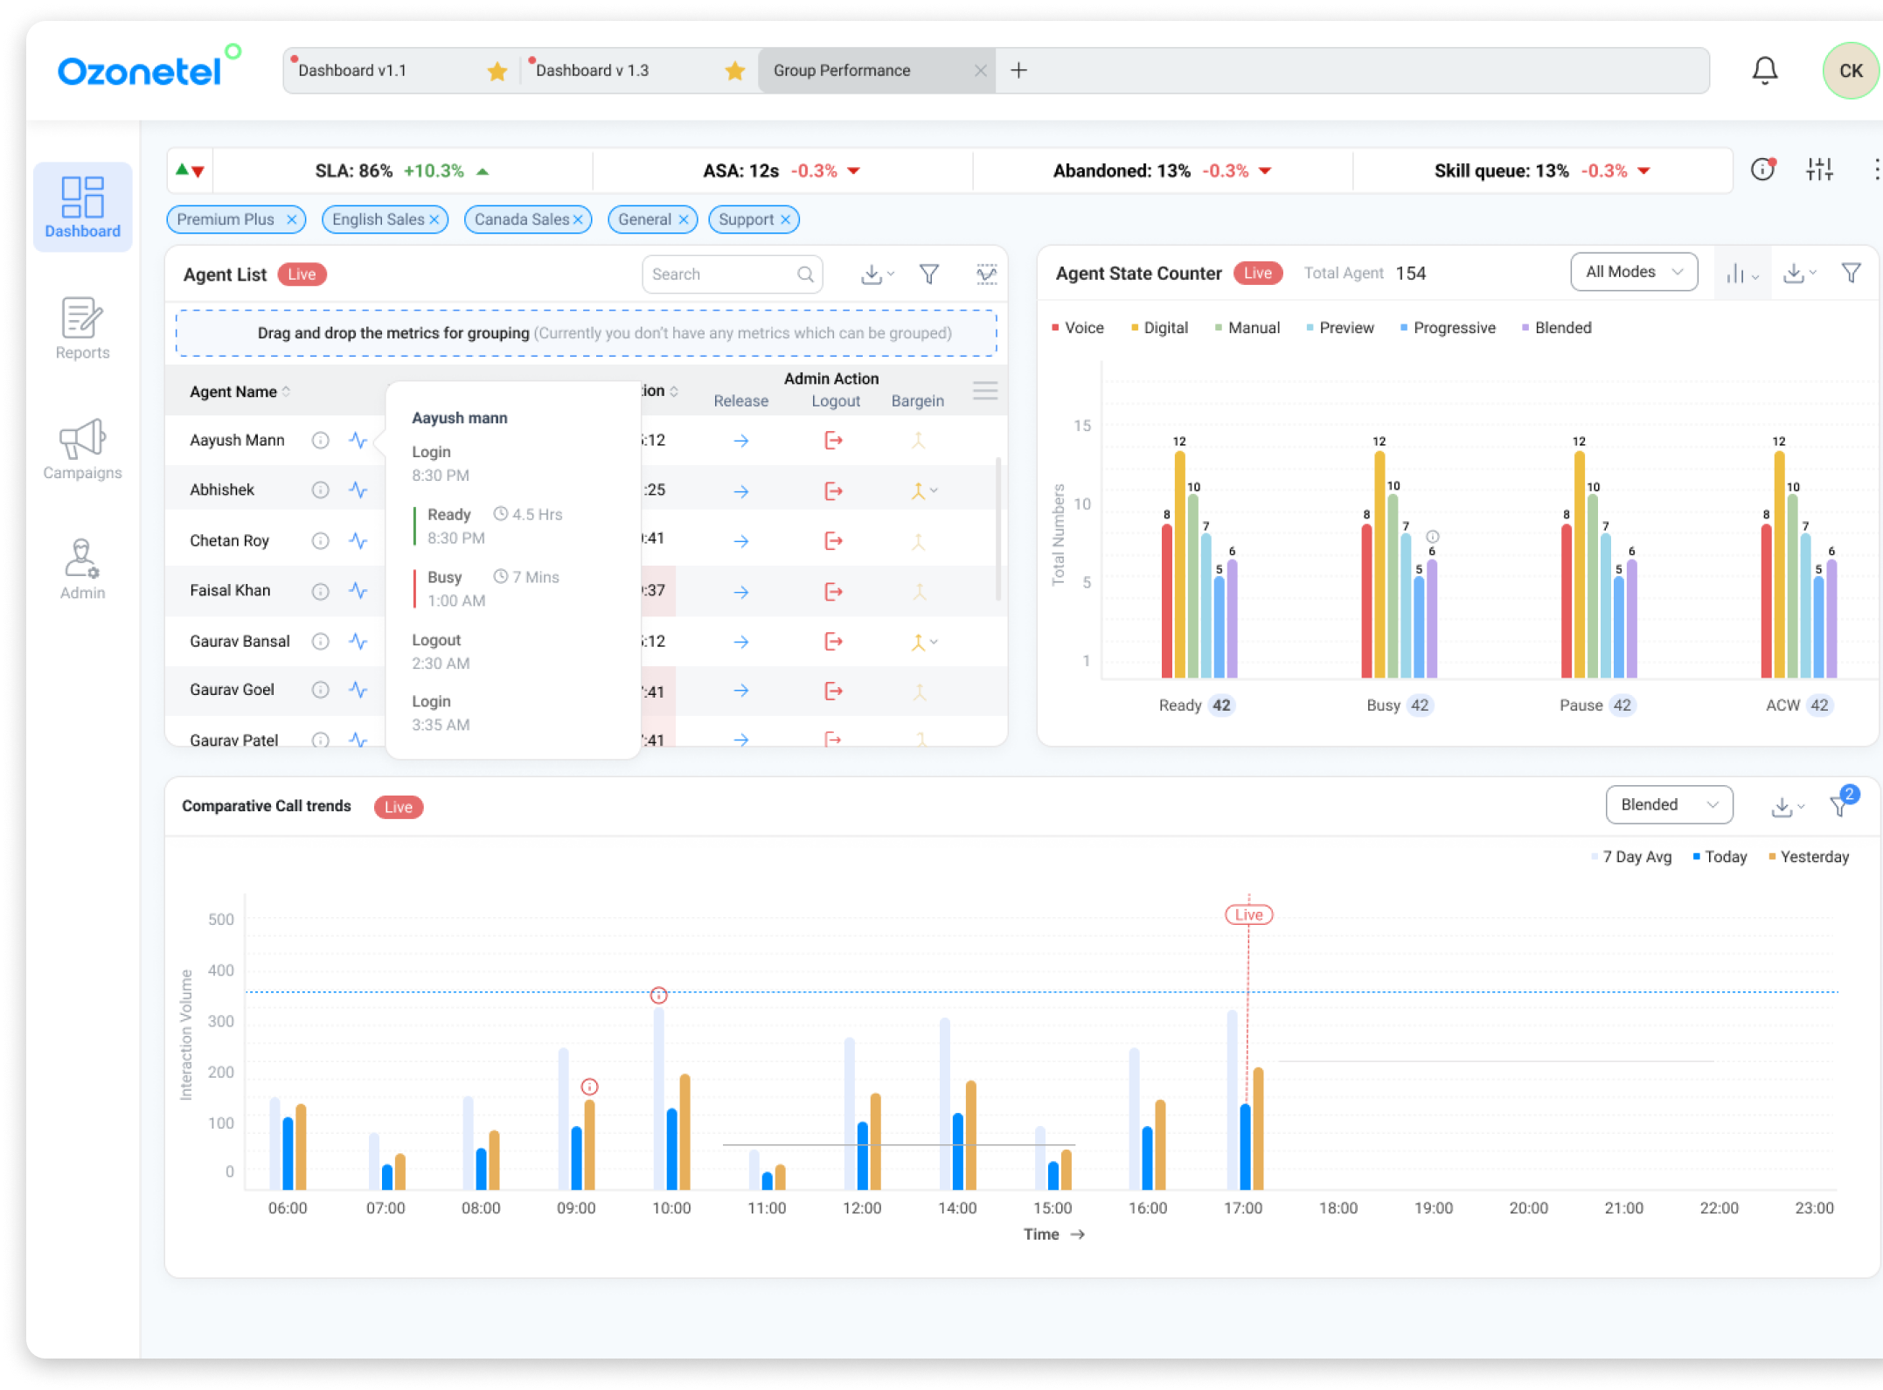Open Agent State Counter filter funnel
Screen dimensions: 1883x1390
click(x=1851, y=273)
